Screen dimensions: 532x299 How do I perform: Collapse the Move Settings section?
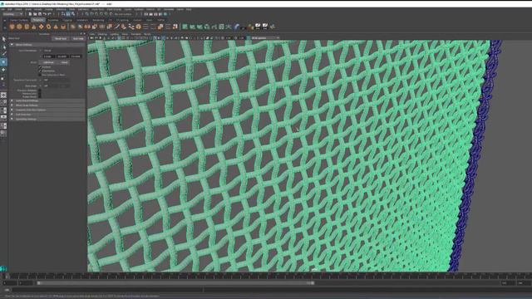47,44
